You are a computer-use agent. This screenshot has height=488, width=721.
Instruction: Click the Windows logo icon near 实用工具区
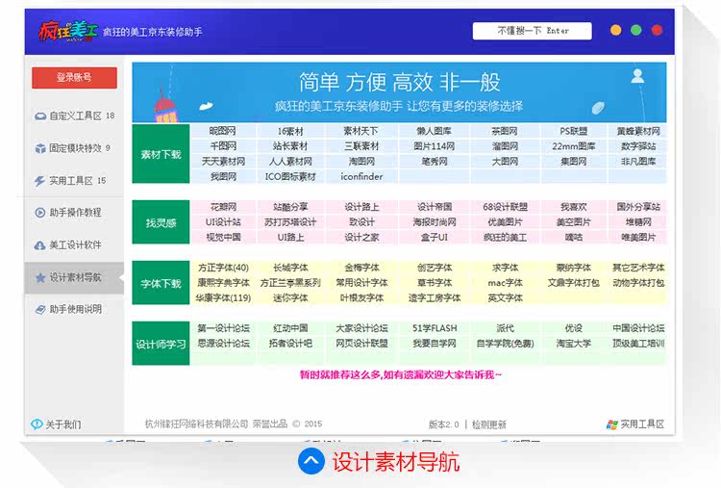point(612,424)
